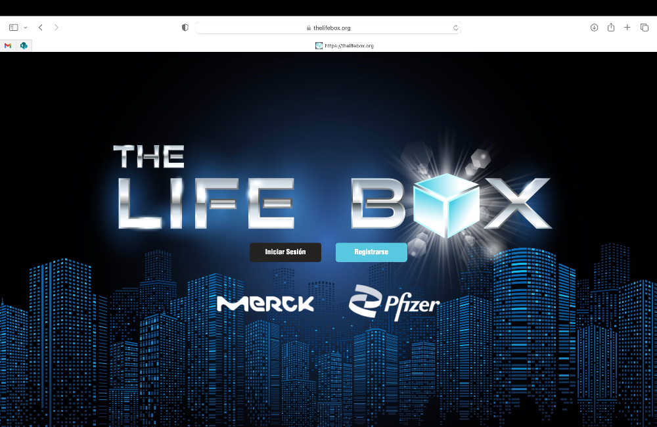Click the thelifebox.org address bar

tap(328, 28)
